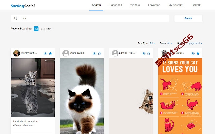Click Logout in the navigation
Screen dimensions: 215x134
(196, 5)
